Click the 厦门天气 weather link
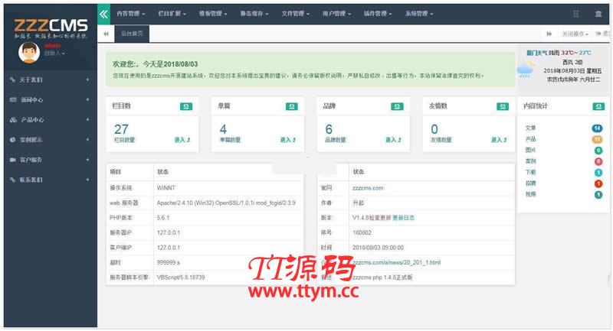Screen dimensions: 613x331 (537, 53)
